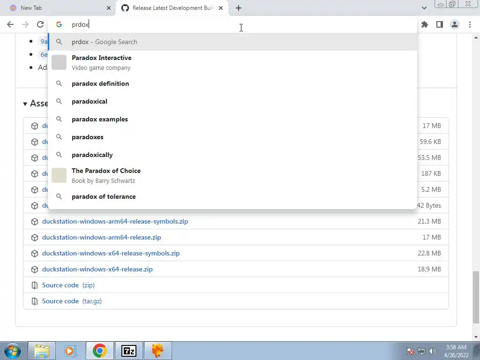This screenshot has height=360, width=480.
Task: Click the forward navigation arrow
Action: pos(25,24)
